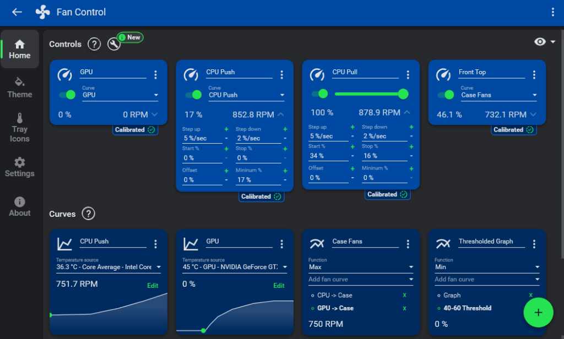Click Edit on the GPU curve card
564x339 pixels.
279,286
